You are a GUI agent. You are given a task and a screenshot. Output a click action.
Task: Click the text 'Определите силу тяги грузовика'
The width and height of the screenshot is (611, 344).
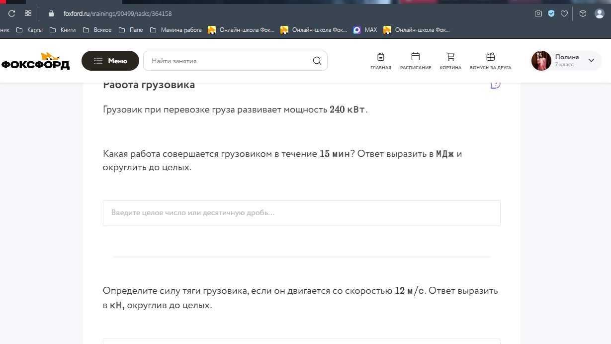click(x=175, y=291)
